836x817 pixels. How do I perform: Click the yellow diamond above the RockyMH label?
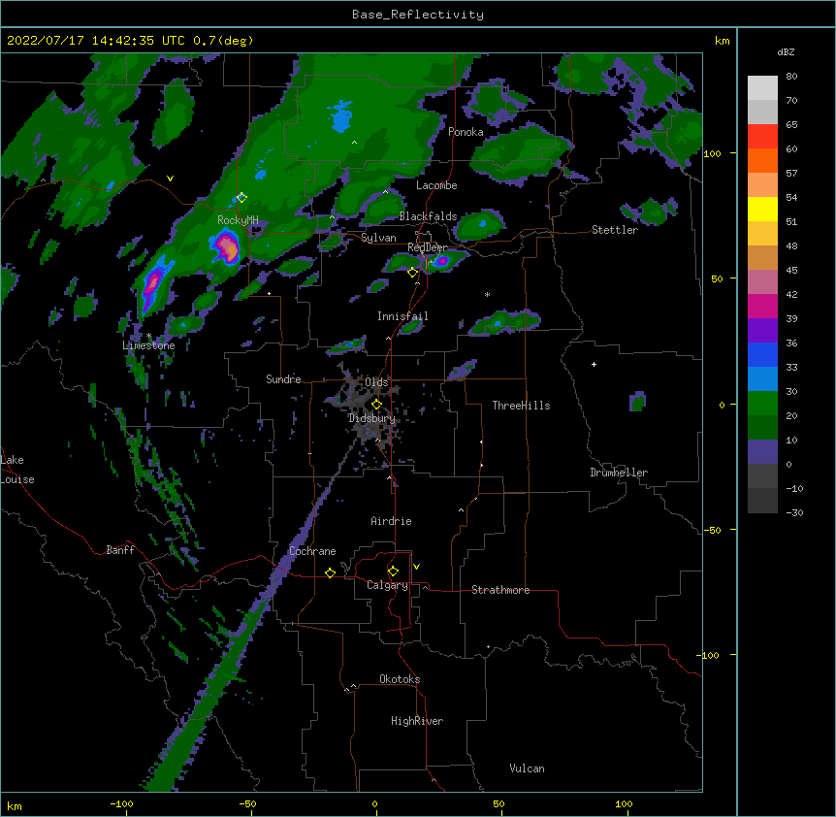241,197
